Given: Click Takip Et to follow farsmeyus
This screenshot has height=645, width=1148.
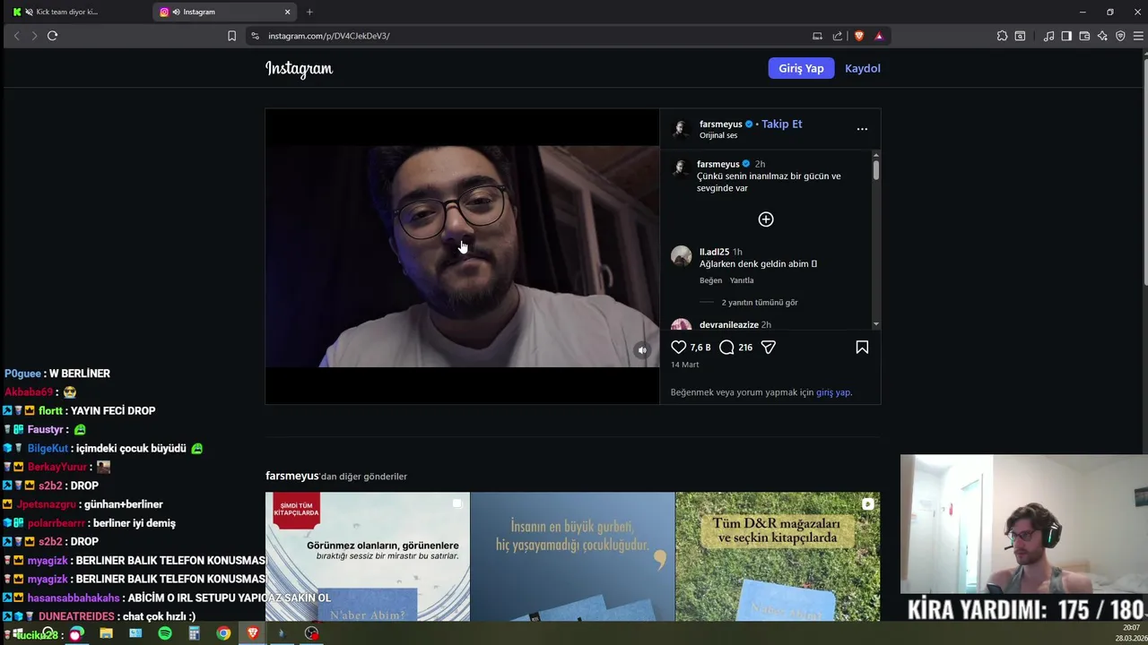Looking at the screenshot, I should tap(782, 124).
